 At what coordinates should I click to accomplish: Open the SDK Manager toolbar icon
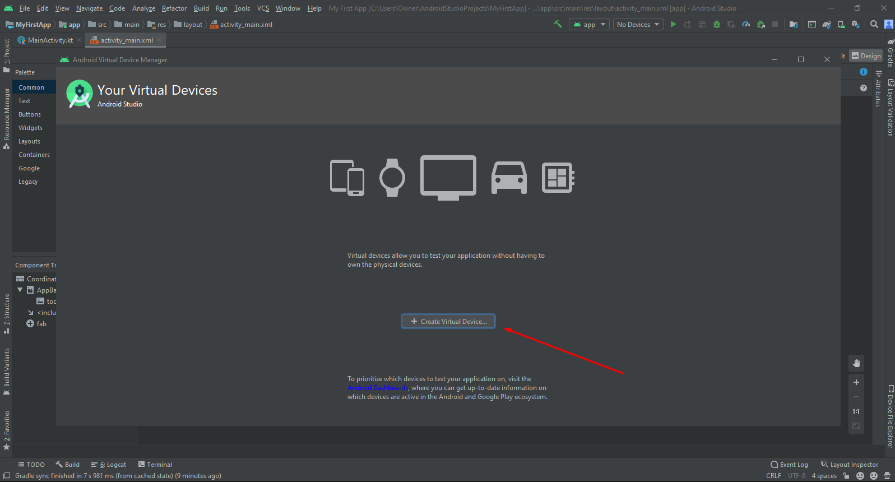coord(856,24)
